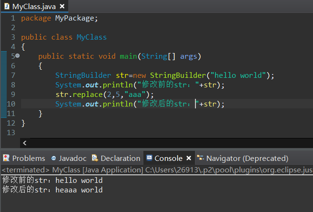Click the Navigator view icon
Viewport: 313px width, 212px height.
[x=200, y=158]
